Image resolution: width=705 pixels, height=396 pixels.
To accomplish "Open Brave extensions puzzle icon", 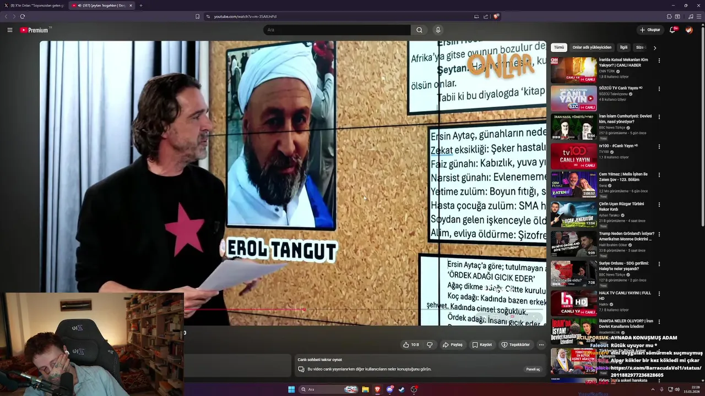I will (x=669, y=16).
